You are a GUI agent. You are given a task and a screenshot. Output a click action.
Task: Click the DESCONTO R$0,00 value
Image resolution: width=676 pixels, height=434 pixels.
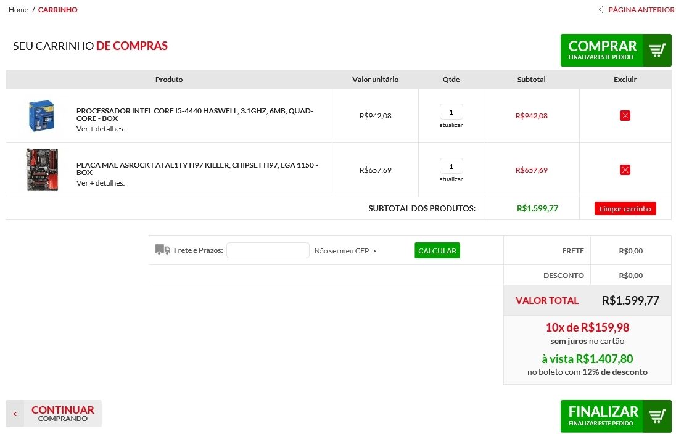click(631, 276)
